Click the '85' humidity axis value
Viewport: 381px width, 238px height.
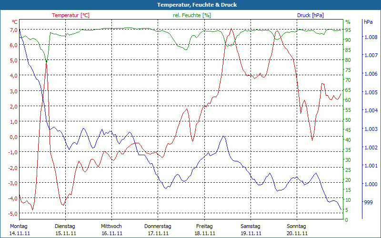[x=348, y=50]
